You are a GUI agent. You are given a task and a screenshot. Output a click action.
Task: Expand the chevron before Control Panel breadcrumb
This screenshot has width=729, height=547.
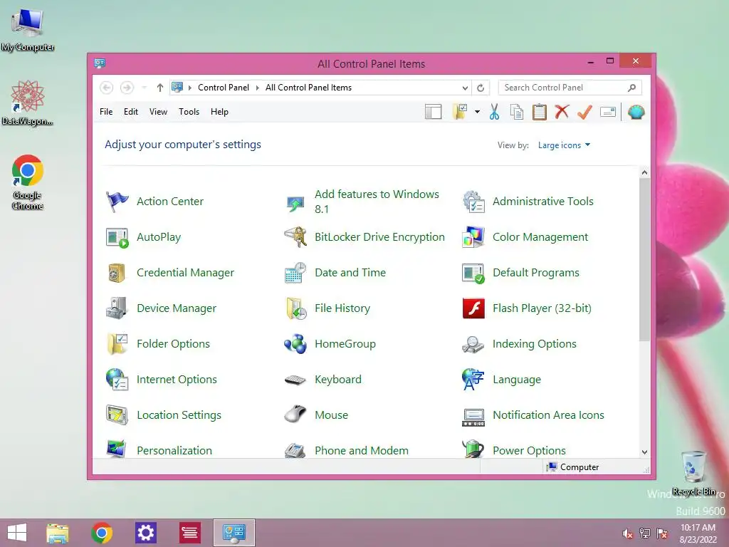click(189, 88)
